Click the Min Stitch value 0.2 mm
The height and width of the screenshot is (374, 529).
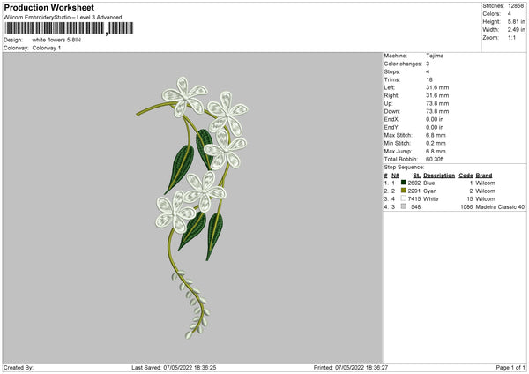(436, 143)
